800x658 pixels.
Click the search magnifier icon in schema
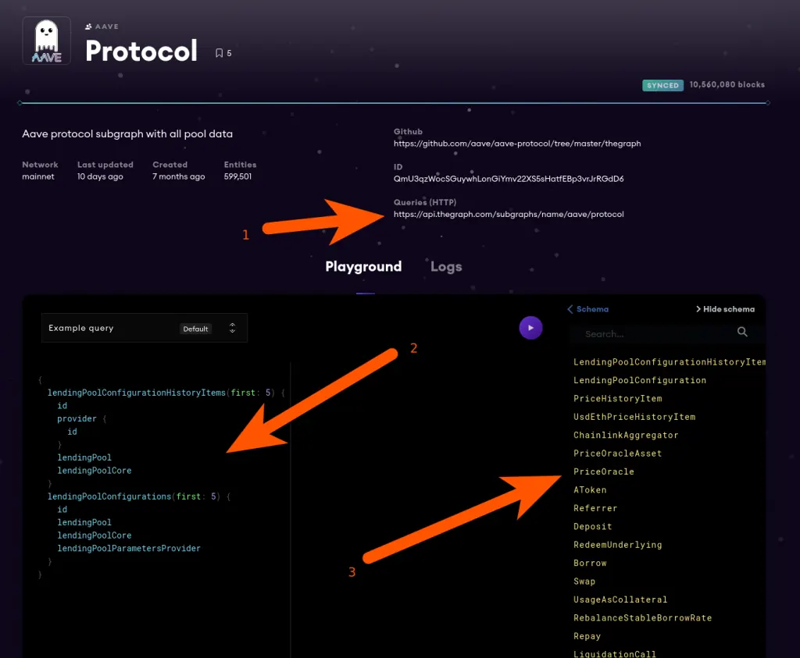pyautogui.click(x=742, y=332)
